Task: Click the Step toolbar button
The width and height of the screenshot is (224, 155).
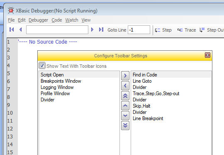Action: pos(163,30)
